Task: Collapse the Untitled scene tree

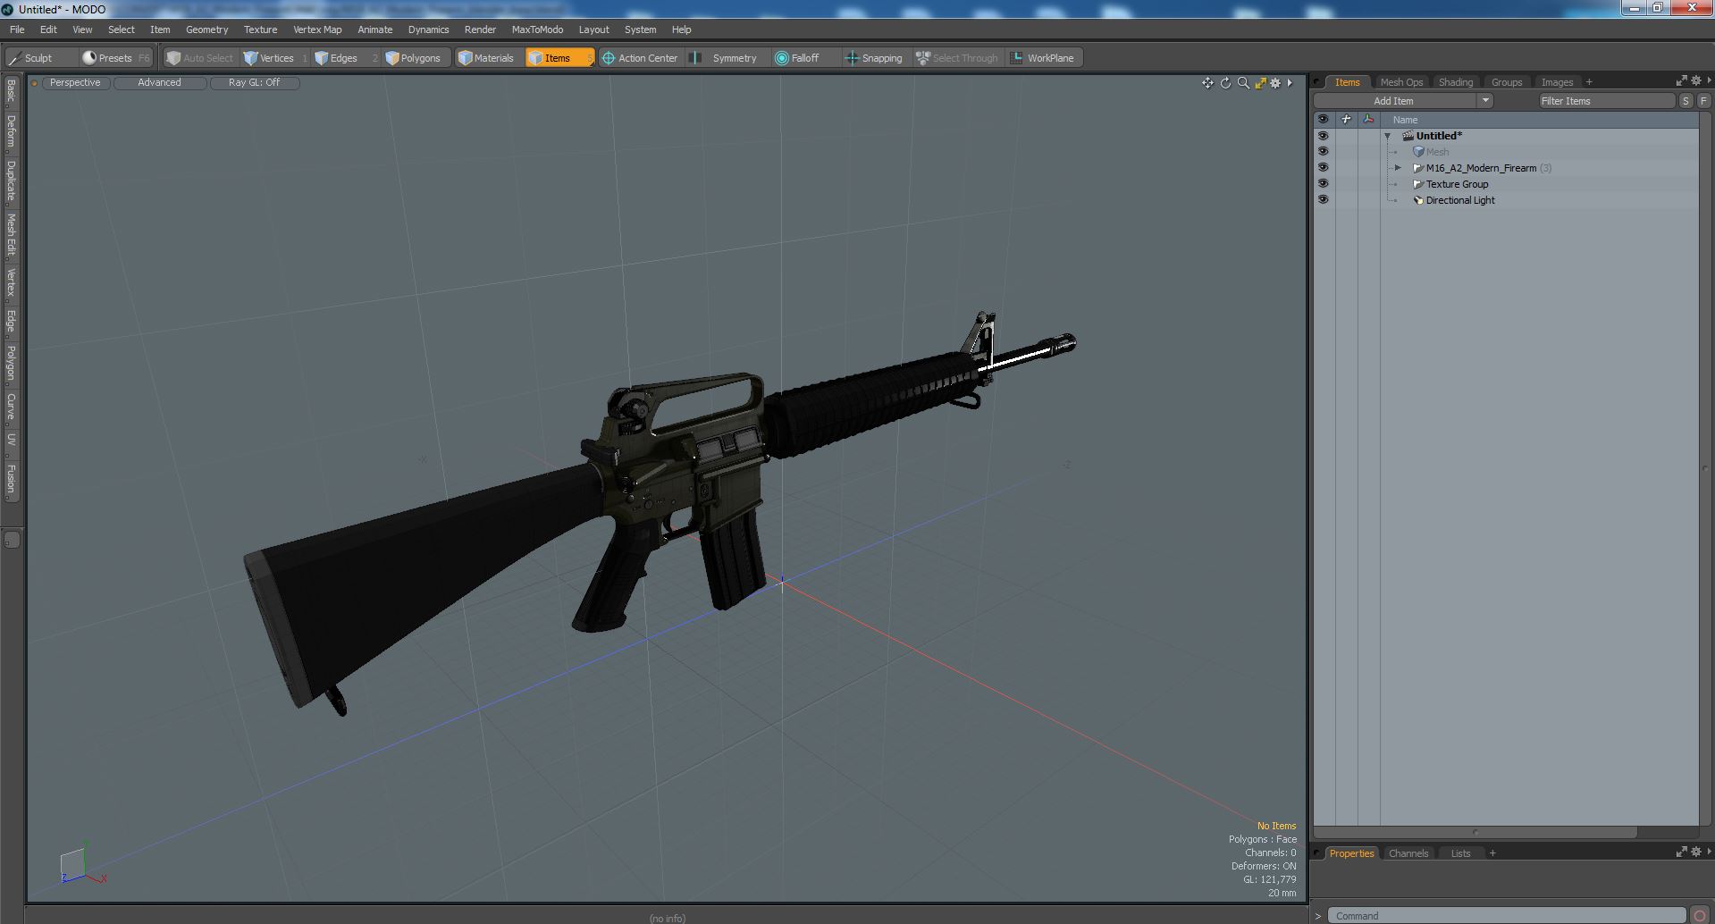Action: point(1388,136)
